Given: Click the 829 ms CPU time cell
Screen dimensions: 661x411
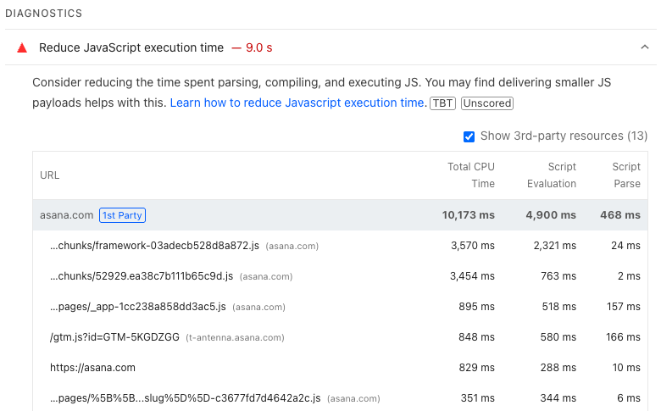Looking at the screenshot, I should [477, 368].
